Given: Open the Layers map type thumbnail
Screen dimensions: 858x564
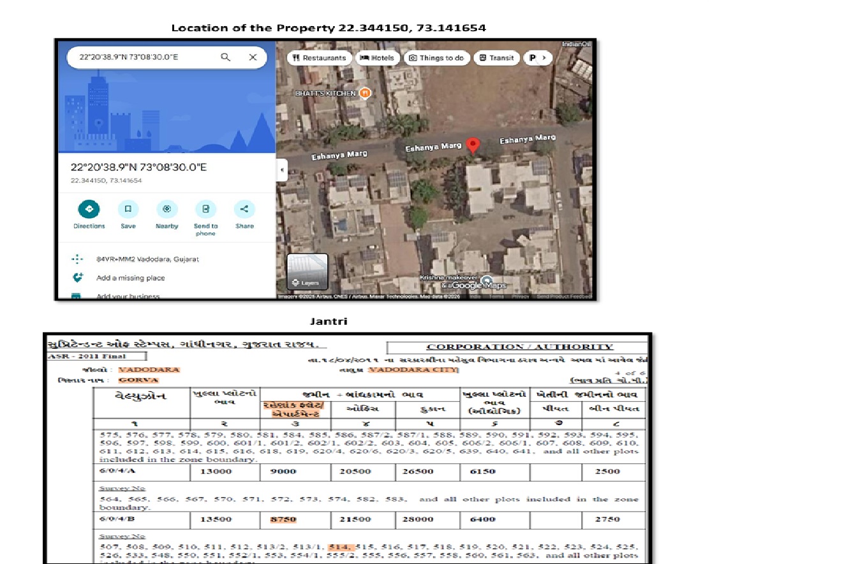Looking at the screenshot, I should pos(307,272).
